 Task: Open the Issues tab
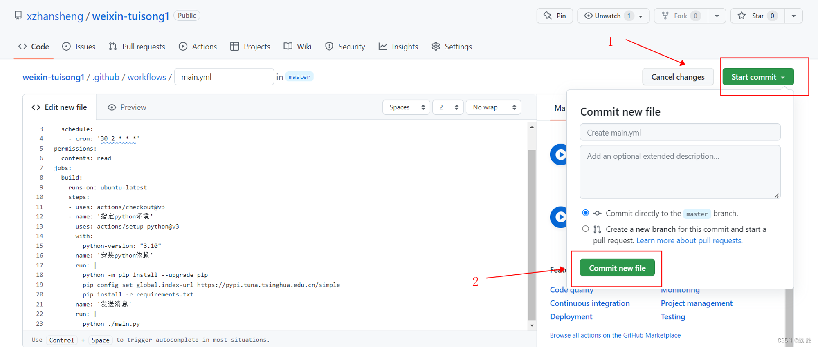tap(79, 47)
